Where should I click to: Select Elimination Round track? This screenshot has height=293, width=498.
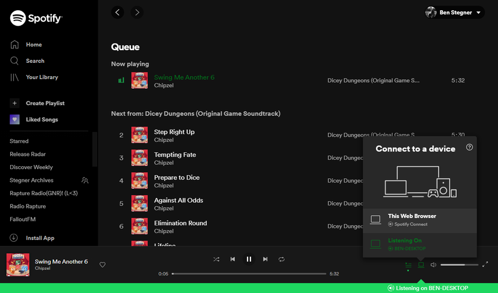tap(180, 223)
